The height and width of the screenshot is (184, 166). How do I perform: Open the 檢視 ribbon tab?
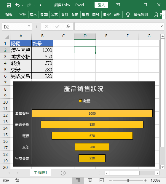tap(85, 15)
